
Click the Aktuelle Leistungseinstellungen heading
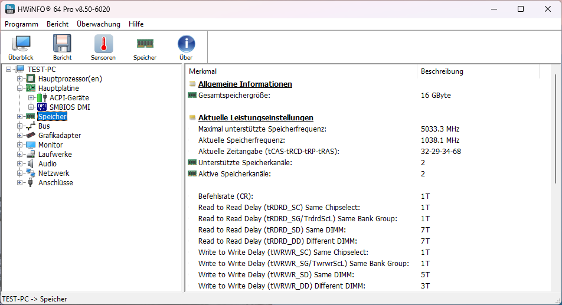(x=256, y=118)
